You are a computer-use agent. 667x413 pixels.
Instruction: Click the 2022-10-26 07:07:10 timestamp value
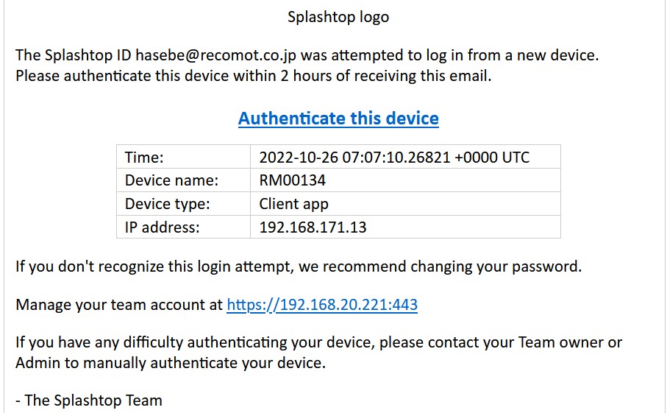394,158
